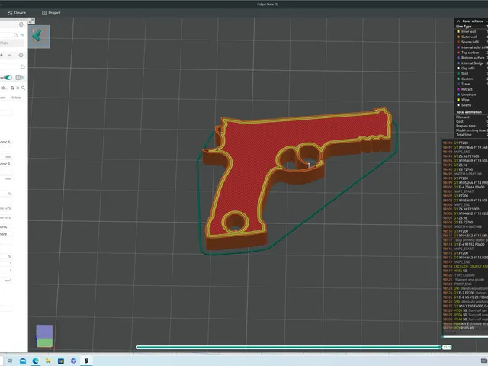Add a filament with the plus icon
Screen dimensions: 488x366
(x=2, y=55)
